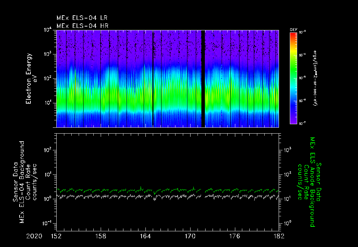Click the white ELS-04 background count rate trace
Viewport: 358px width, 247px height.
(167, 196)
